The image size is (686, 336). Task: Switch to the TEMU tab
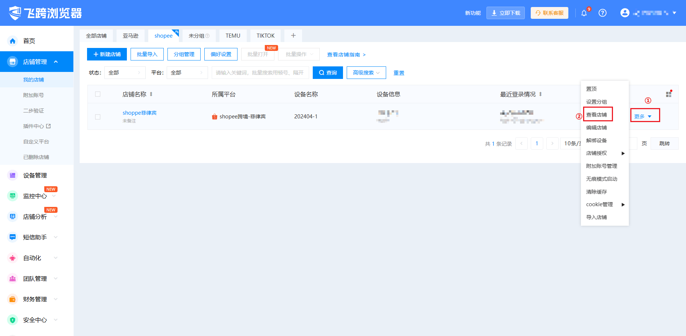233,36
